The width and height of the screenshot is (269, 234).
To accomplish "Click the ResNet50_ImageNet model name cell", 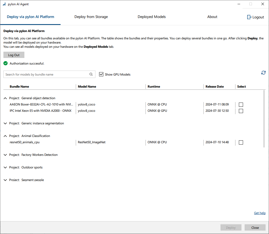I will 92,142.
